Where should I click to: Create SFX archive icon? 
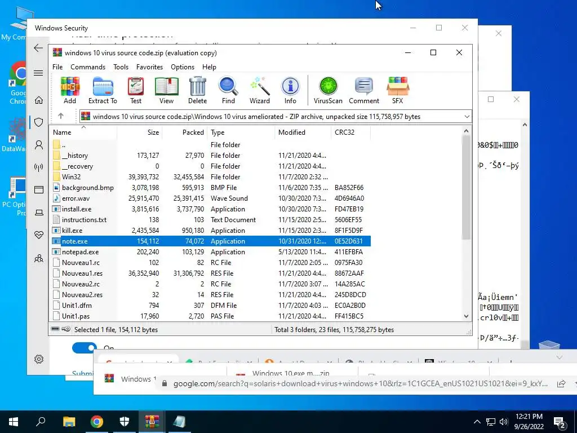(x=398, y=91)
